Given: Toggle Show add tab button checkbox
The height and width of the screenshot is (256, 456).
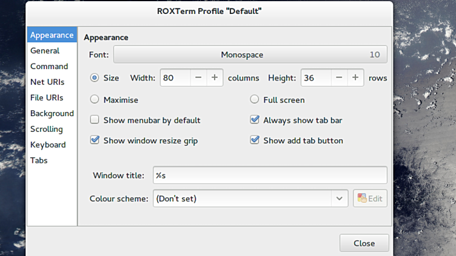Looking at the screenshot, I should pos(255,140).
